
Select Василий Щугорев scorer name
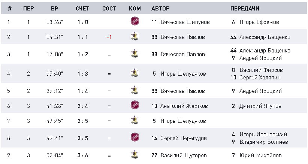coord(184,155)
